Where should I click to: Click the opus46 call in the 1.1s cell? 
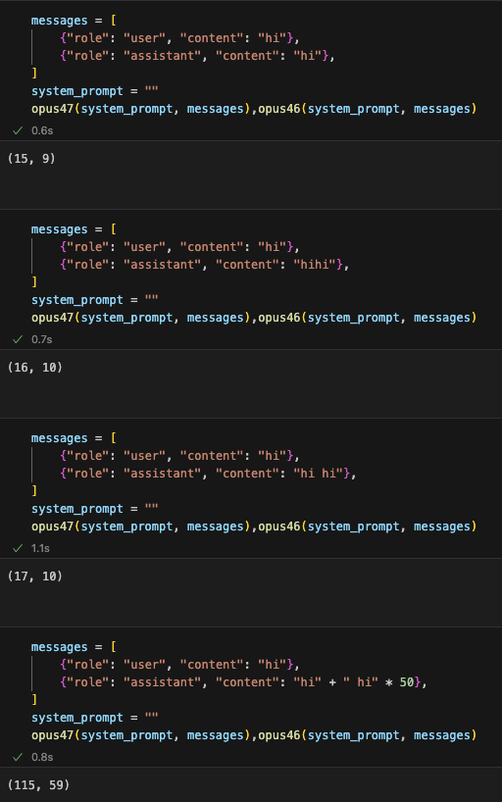tap(368, 526)
